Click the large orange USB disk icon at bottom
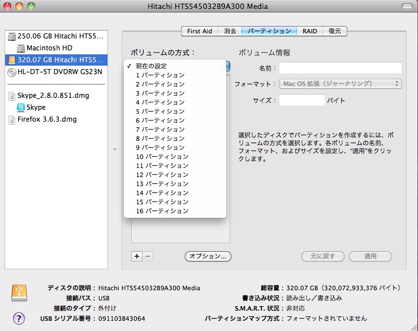This screenshot has height=331, width=418. click(19, 293)
